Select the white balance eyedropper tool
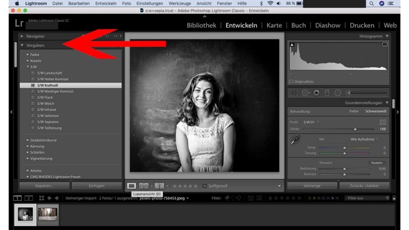Image resolution: width=409 pixels, height=230 pixels. [x=295, y=141]
